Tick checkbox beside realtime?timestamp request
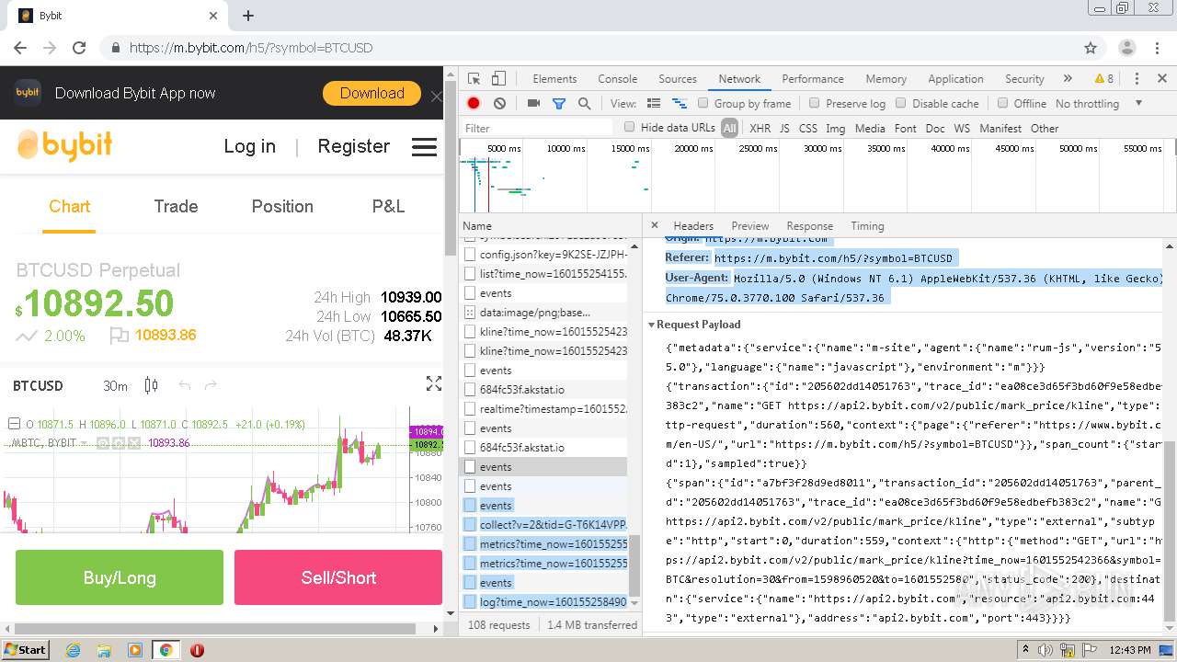1177x662 pixels. click(x=470, y=409)
